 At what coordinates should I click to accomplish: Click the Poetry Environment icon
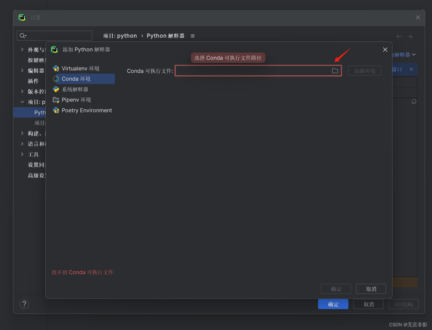click(x=56, y=110)
